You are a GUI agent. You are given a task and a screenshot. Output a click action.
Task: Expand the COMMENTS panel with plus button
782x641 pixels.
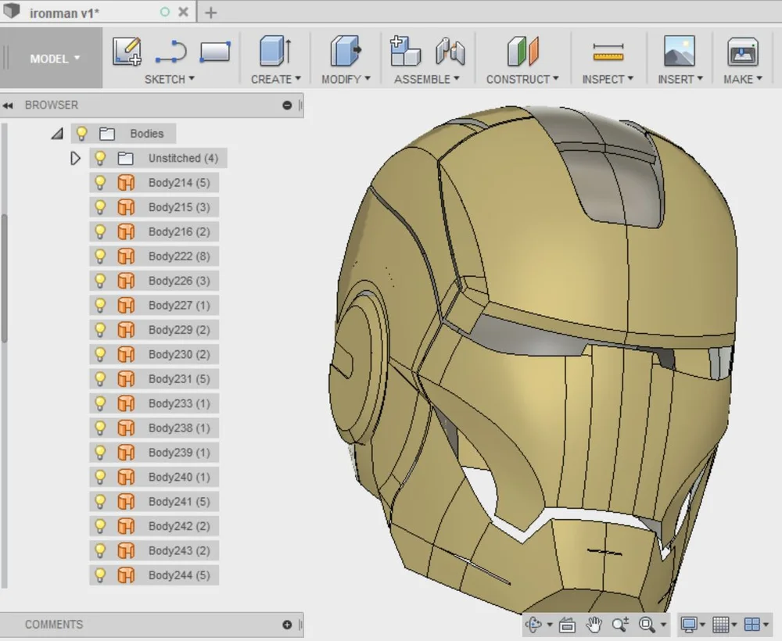coord(287,625)
